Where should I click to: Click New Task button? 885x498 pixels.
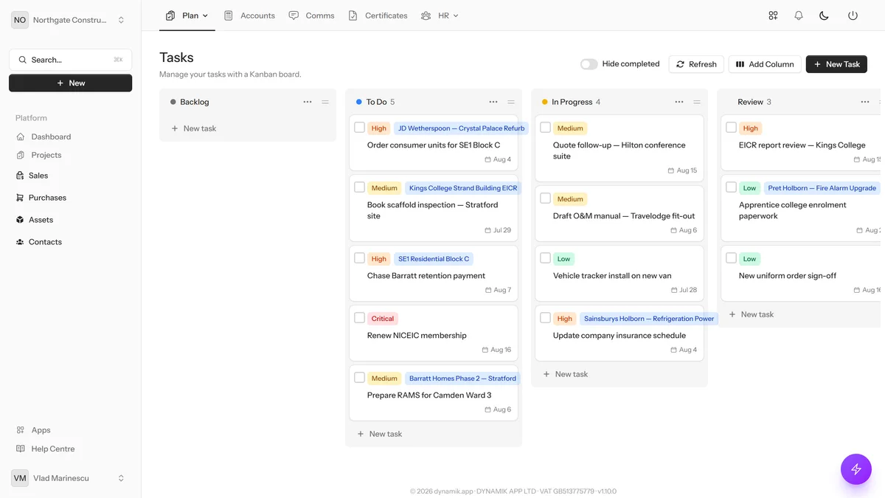coord(836,64)
